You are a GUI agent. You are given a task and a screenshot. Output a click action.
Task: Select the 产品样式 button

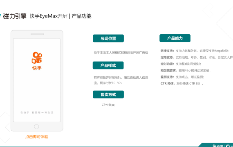click(108, 65)
